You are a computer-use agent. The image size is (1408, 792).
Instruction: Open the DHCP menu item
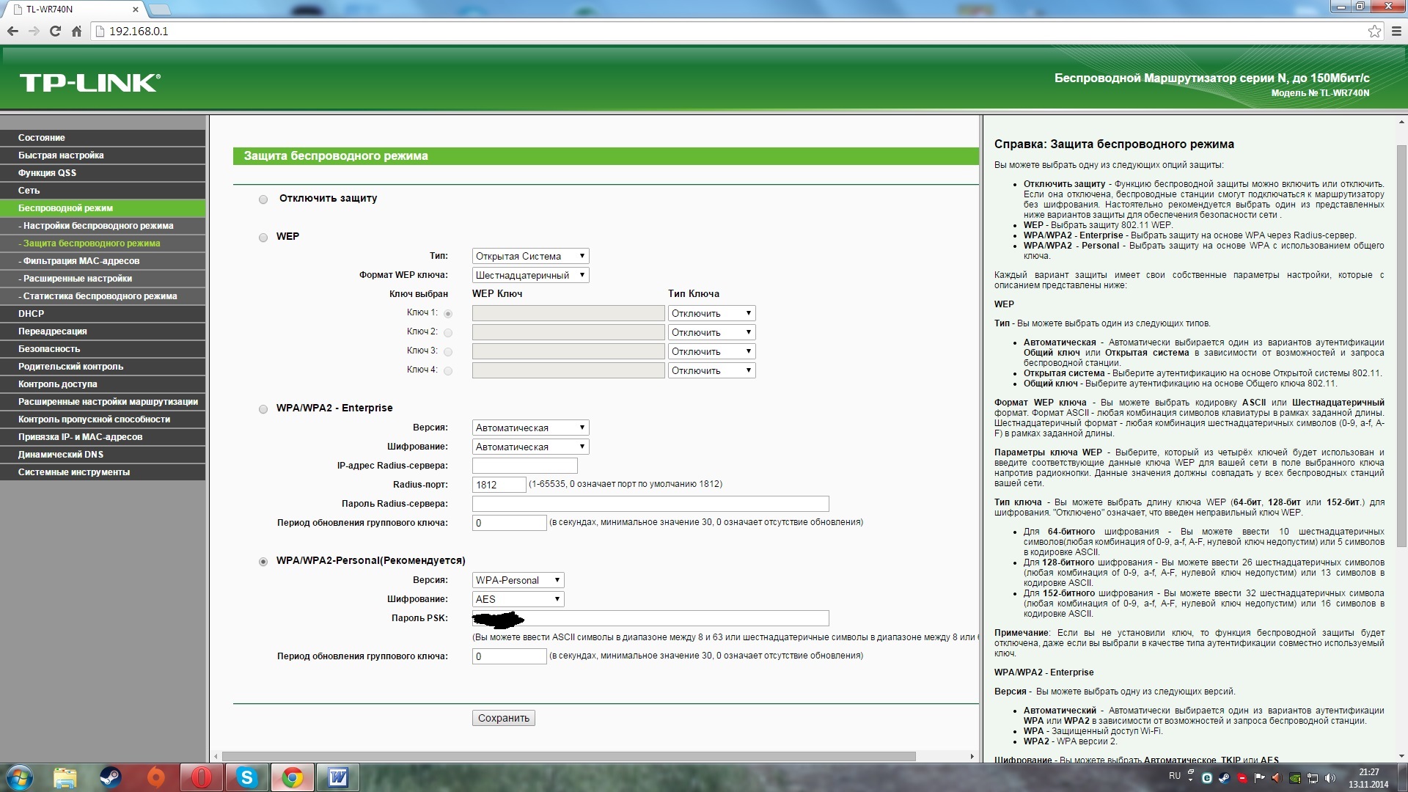[x=103, y=314]
